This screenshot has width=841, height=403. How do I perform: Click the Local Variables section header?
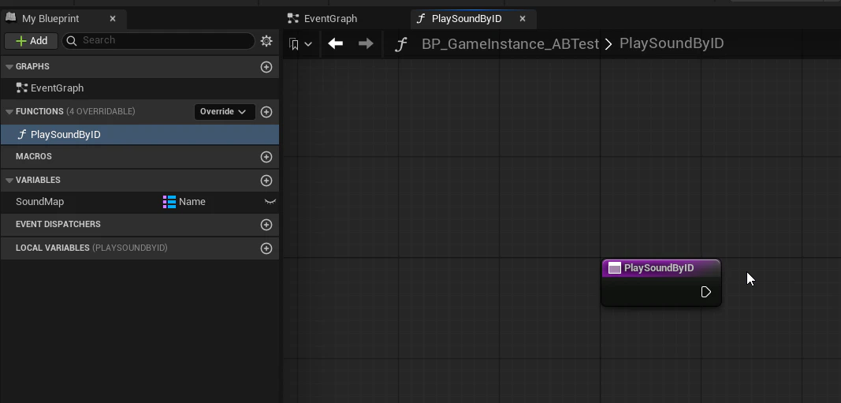click(140, 248)
